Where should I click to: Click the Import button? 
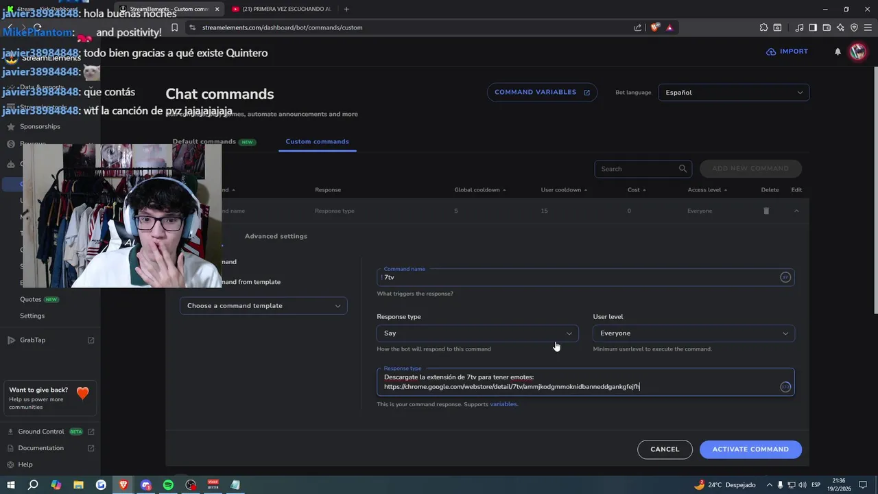tap(787, 51)
